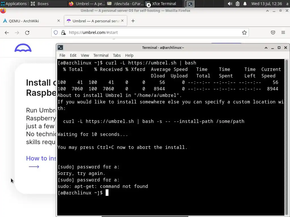Bookmark this page with star icon
The image size is (290, 217).
pos(244,32)
